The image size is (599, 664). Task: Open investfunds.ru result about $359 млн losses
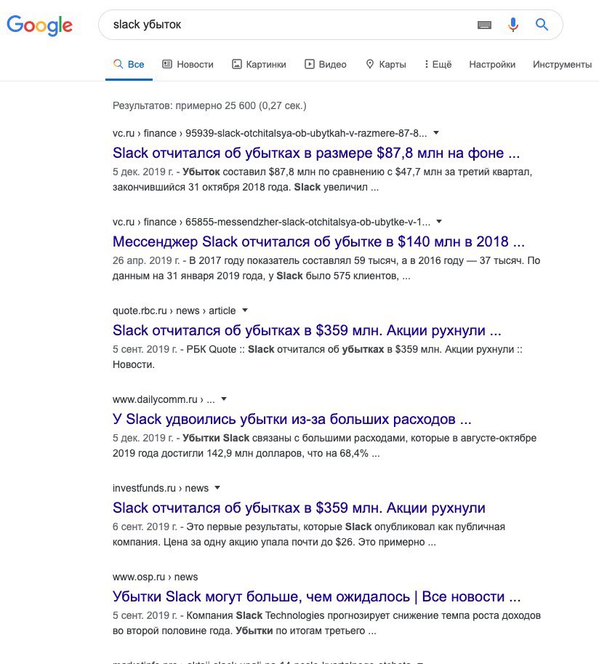click(x=299, y=508)
